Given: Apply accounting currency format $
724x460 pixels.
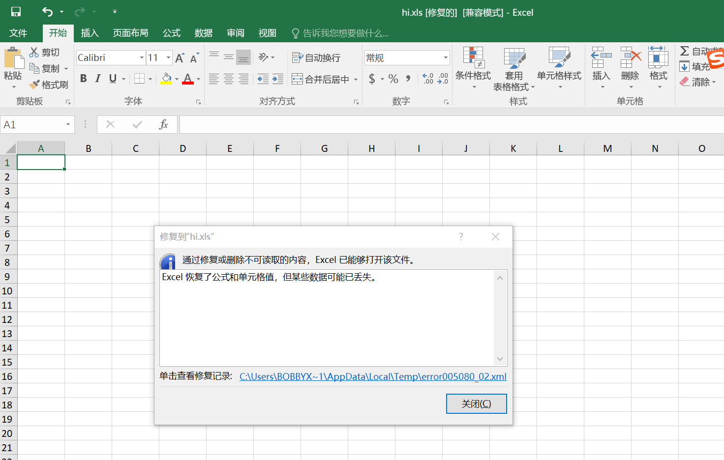Looking at the screenshot, I should [x=372, y=79].
